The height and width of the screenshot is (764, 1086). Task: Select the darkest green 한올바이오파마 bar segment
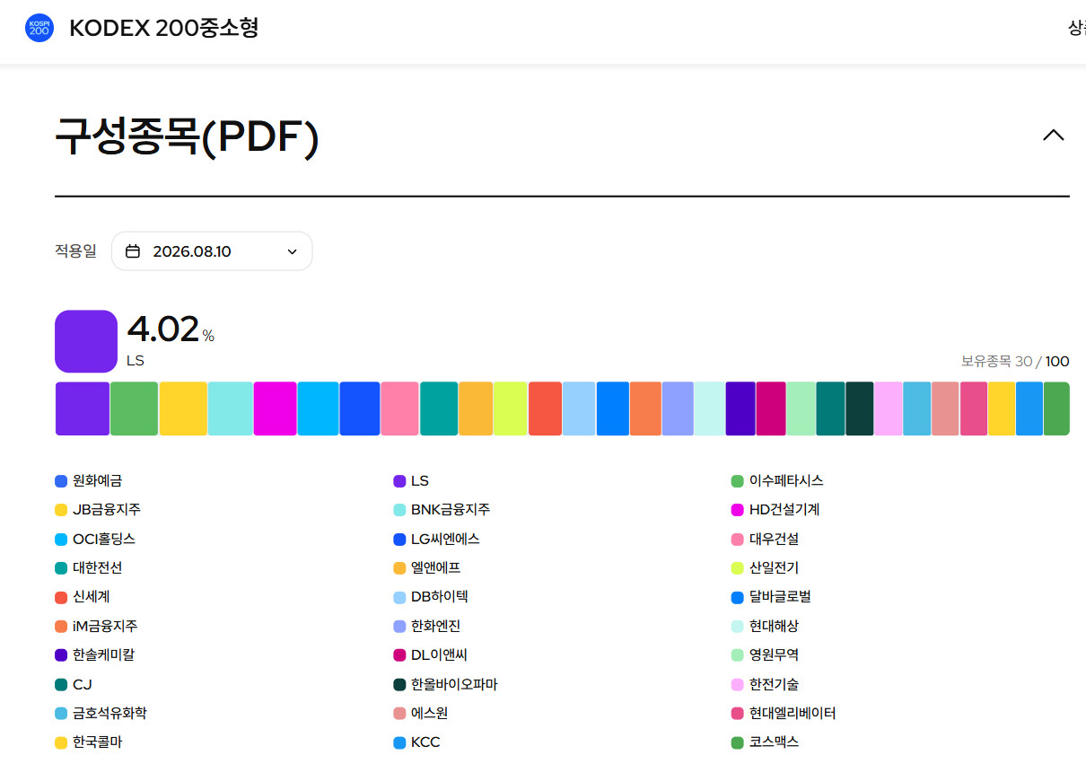pos(860,408)
